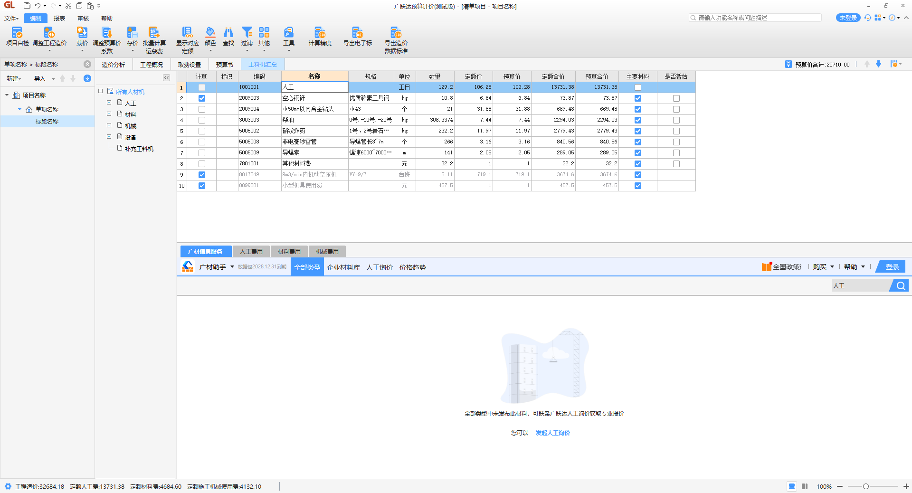The height and width of the screenshot is (493, 912).
Task: Click the zoom slider handle in status bar
Action: point(866,486)
